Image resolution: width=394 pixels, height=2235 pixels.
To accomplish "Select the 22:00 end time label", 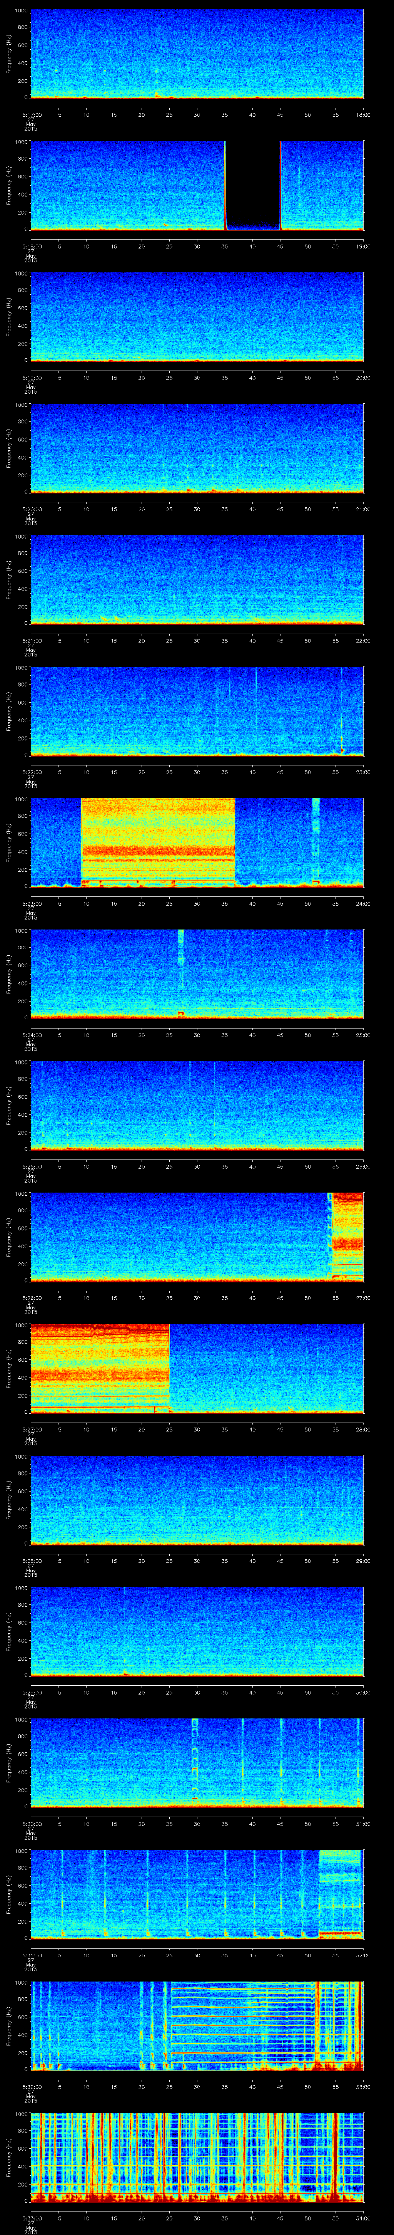I will click(x=364, y=640).
